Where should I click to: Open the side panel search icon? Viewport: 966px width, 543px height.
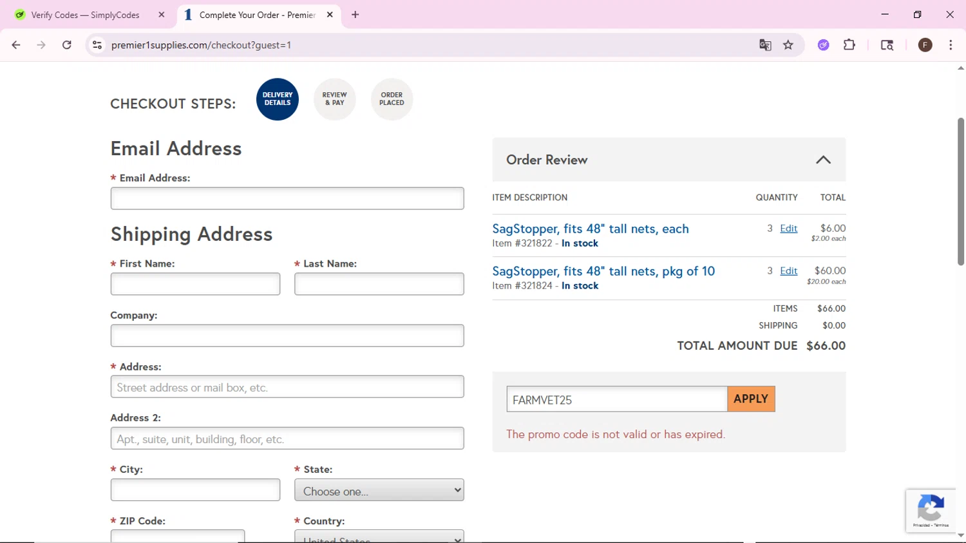pos(887,45)
